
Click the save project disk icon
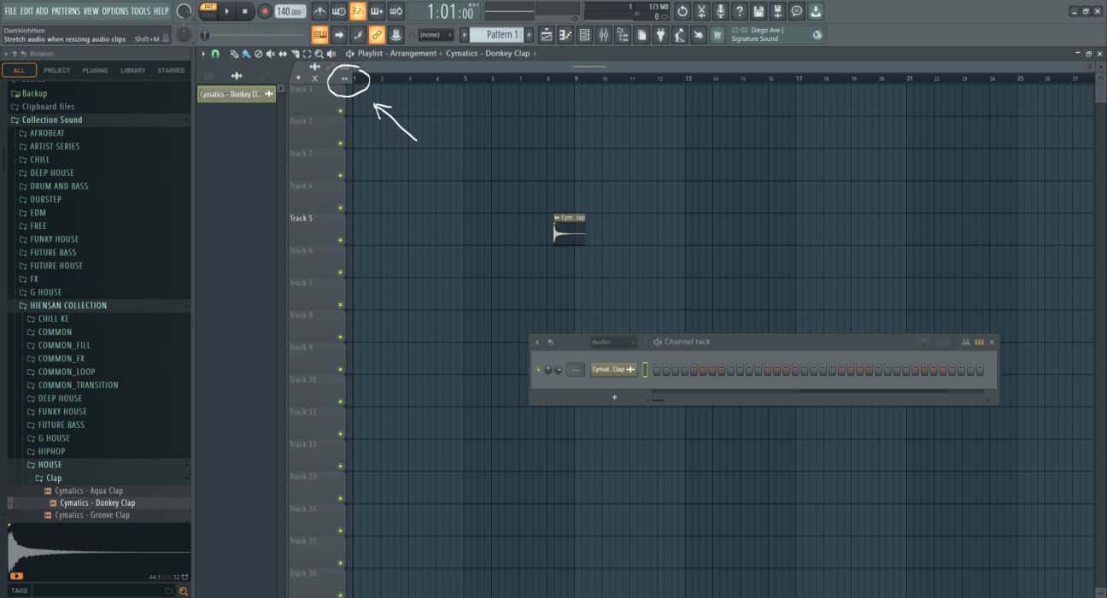pyautogui.click(x=759, y=11)
